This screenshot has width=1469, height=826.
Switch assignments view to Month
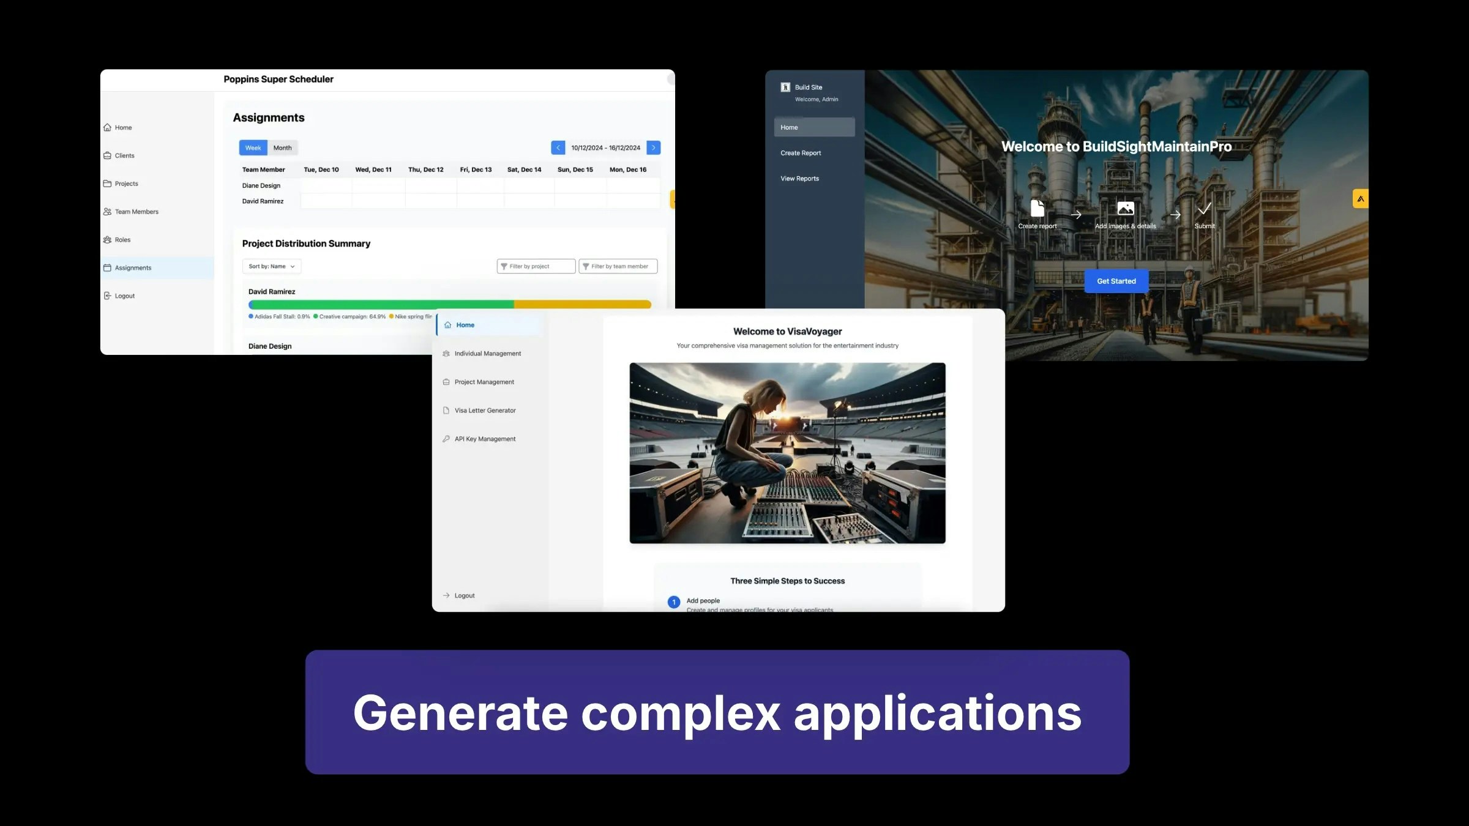(282, 147)
